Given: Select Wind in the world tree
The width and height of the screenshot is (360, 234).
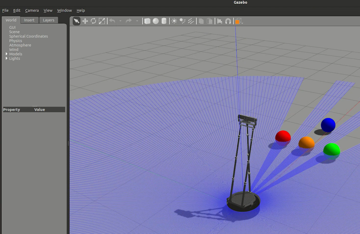Looking at the screenshot, I should coord(14,50).
